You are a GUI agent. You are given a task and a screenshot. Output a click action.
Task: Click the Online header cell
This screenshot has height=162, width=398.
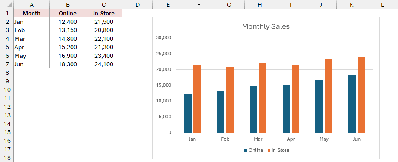click(68, 13)
